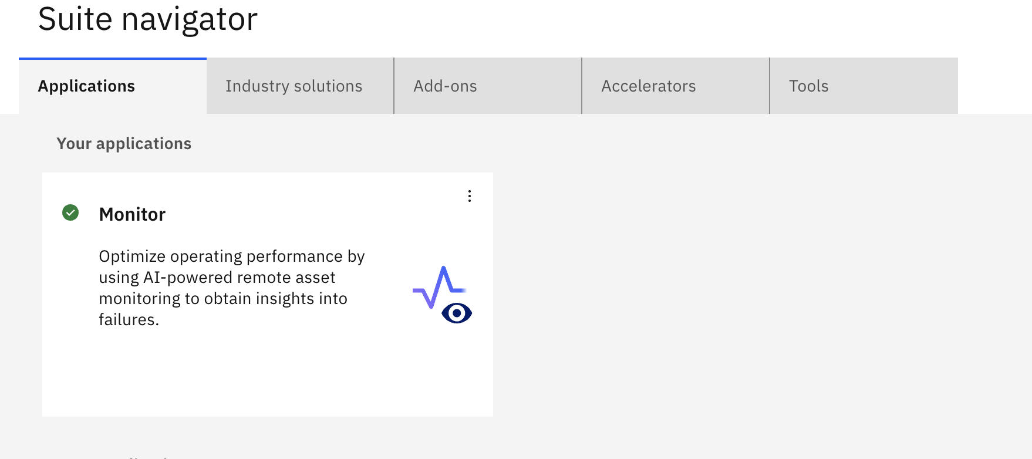Screen dimensions: 1032x459
Task: Click the green checkmark status icon
Action: pyautogui.click(x=70, y=212)
